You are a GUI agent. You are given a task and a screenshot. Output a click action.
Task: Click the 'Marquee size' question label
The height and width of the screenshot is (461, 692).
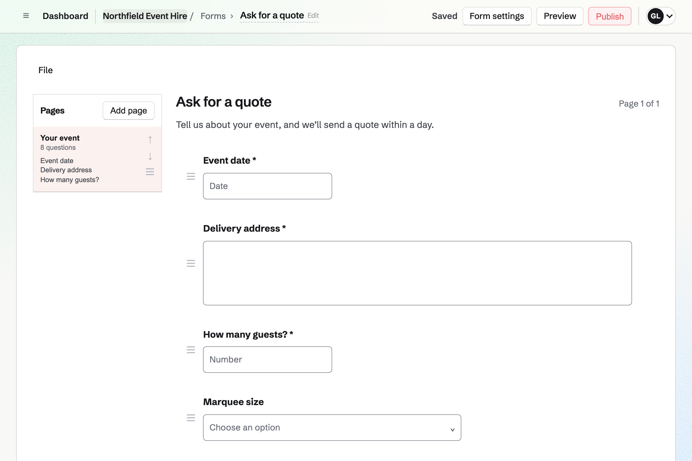point(233,402)
